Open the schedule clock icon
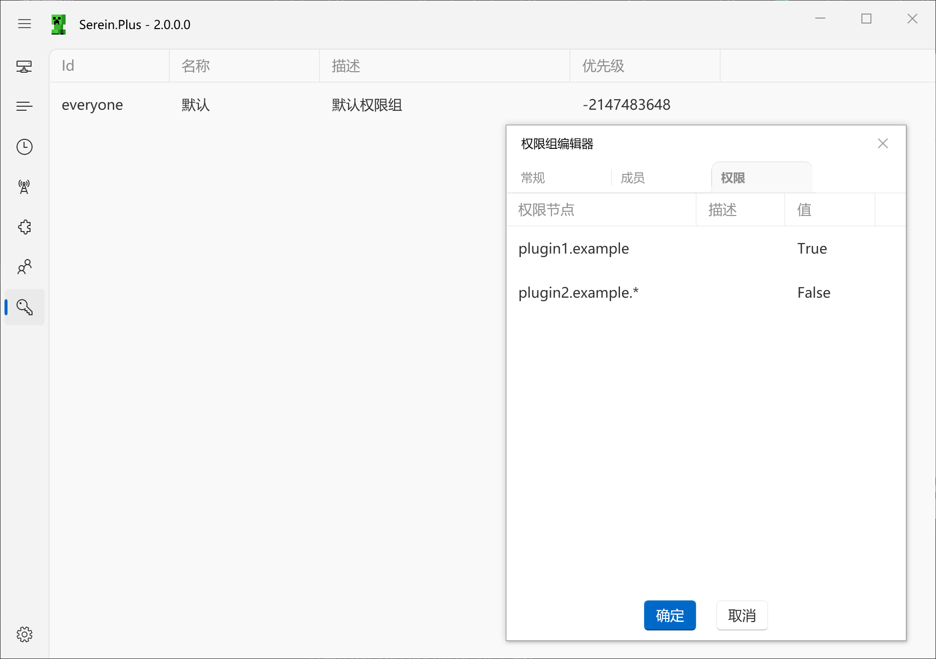 pos(25,146)
